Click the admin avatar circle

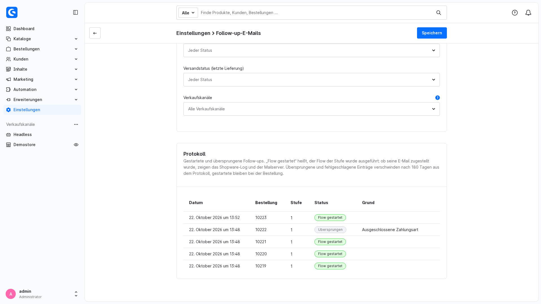11,294
